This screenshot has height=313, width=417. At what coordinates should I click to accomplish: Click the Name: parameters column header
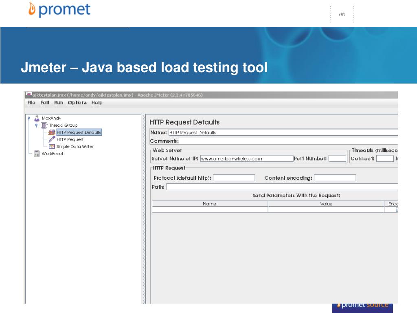click(x=210, y=204)
